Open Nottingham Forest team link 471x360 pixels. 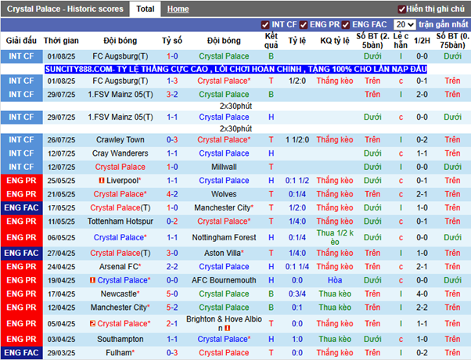click(x=224, y=237)
